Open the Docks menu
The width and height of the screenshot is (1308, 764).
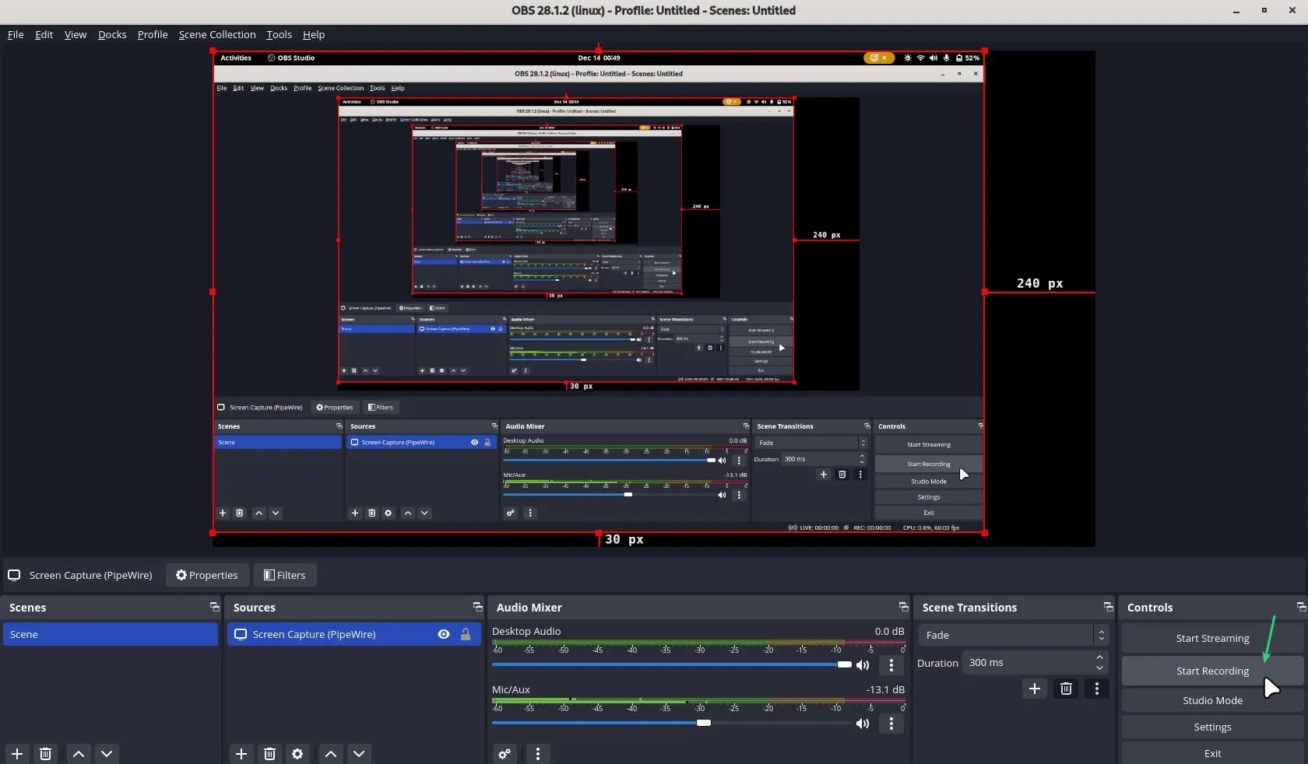pos(112,34)
